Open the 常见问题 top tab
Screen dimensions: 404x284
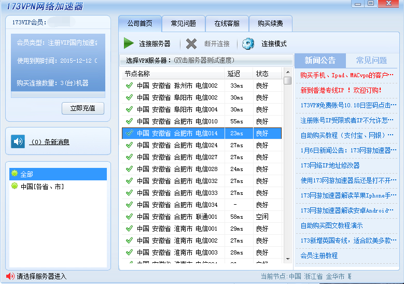tap(184, 24)
